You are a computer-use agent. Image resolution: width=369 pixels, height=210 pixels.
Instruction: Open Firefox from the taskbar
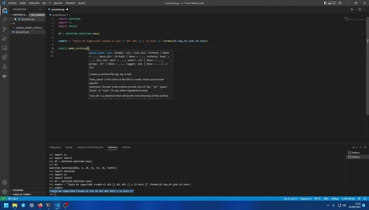(40, 205)
